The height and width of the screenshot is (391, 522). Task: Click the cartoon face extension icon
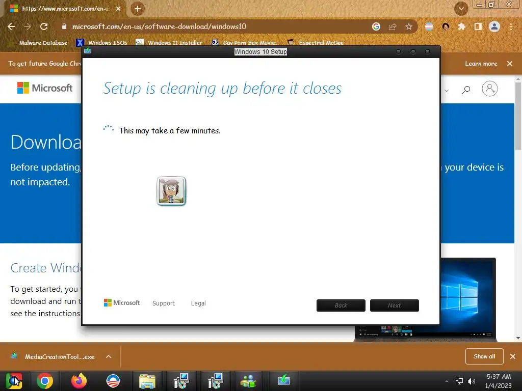click(x=446, y=26)
